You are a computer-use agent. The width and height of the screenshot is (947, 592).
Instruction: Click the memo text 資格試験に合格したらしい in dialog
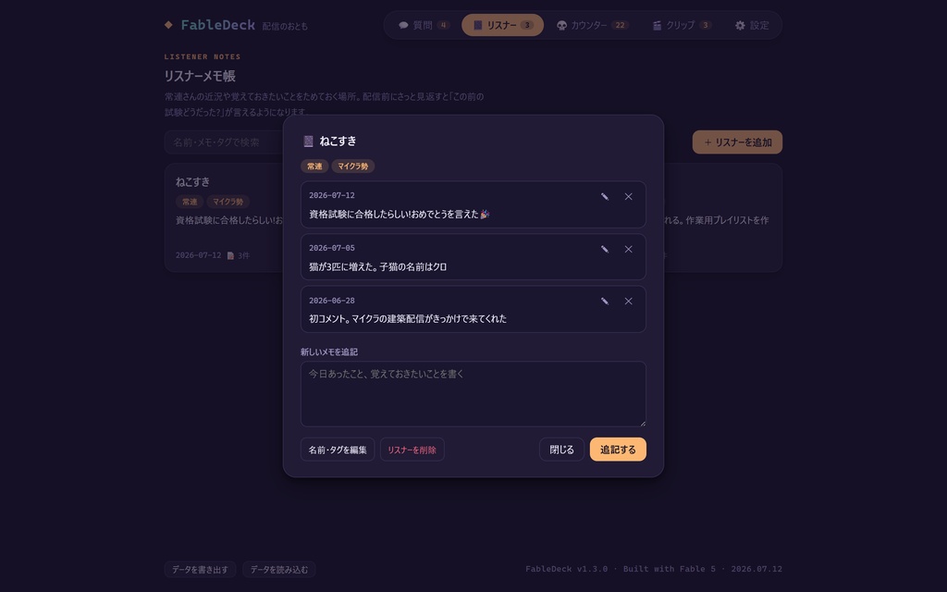click(x=359, y=214)
